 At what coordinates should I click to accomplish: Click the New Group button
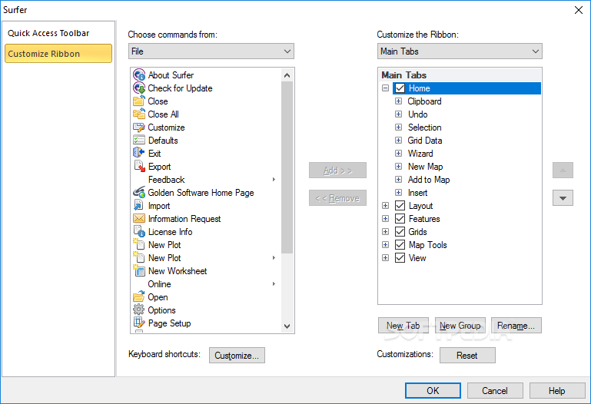(460, 326)
